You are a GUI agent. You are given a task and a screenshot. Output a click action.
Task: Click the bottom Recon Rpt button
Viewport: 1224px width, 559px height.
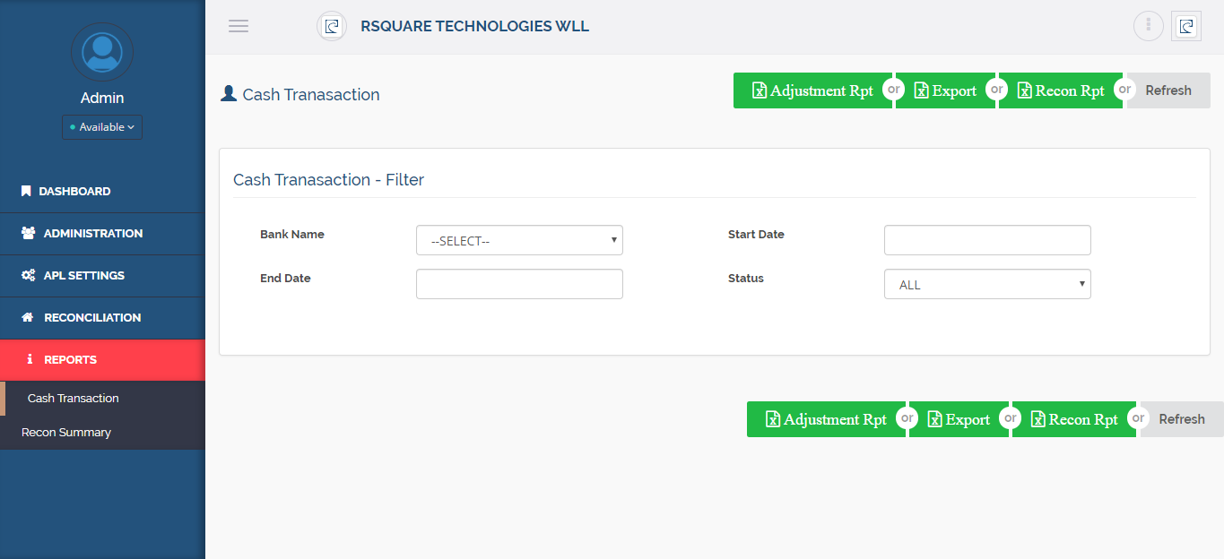(1074, 419)
